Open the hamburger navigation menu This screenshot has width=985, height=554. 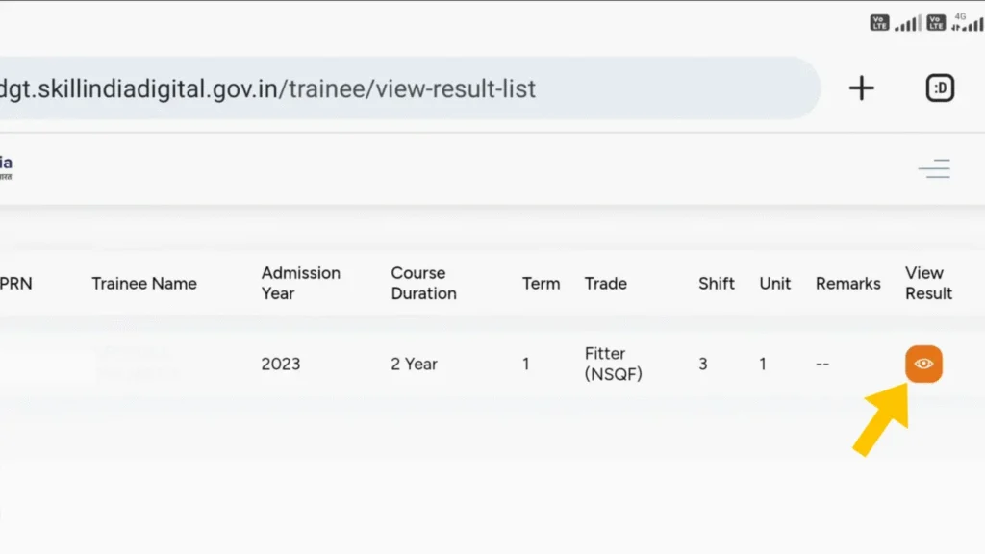[x=934, y=169]
